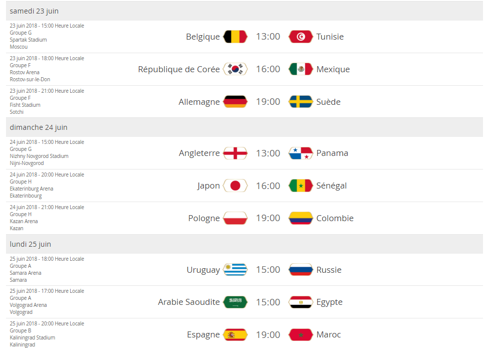This screenshot has height=348, width=493.
Task: Click the 19:00 time for Pologne-Colombie
Action: [x=268, y=218]
